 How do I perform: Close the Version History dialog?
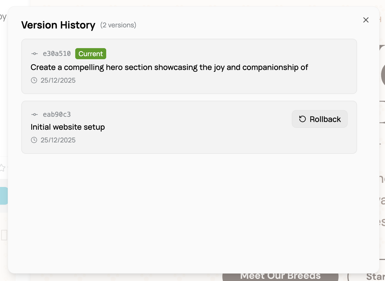coord(366,20)
